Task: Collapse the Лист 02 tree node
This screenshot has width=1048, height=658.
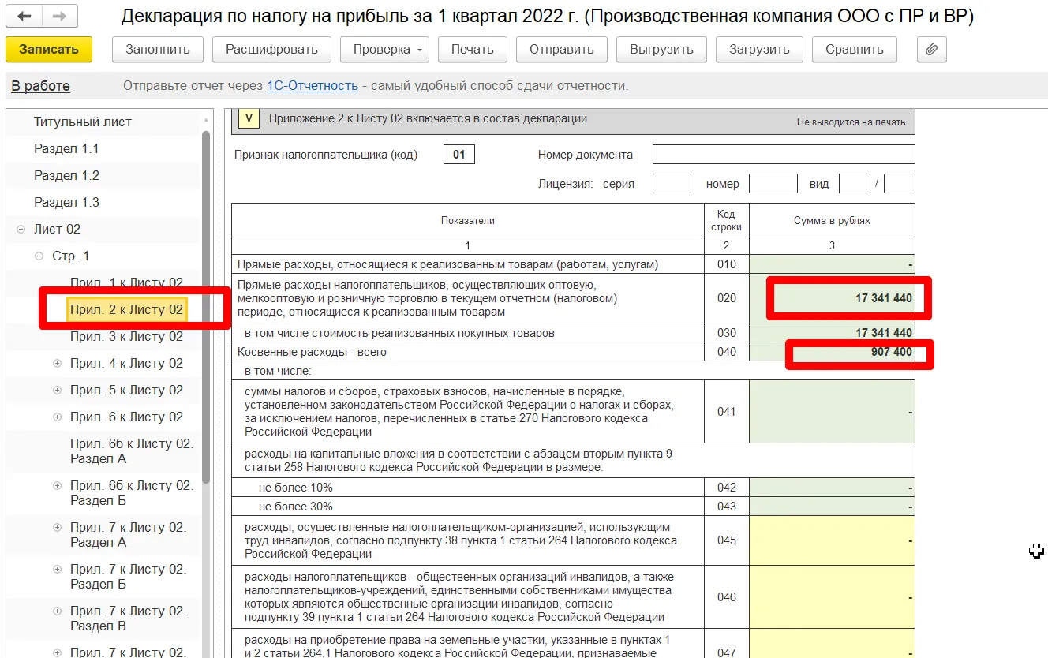Action: 21,230
